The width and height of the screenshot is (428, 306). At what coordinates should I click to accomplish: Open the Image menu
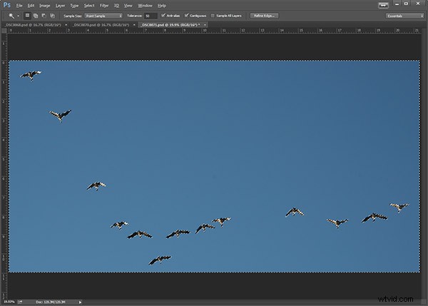tap(45, 6)
